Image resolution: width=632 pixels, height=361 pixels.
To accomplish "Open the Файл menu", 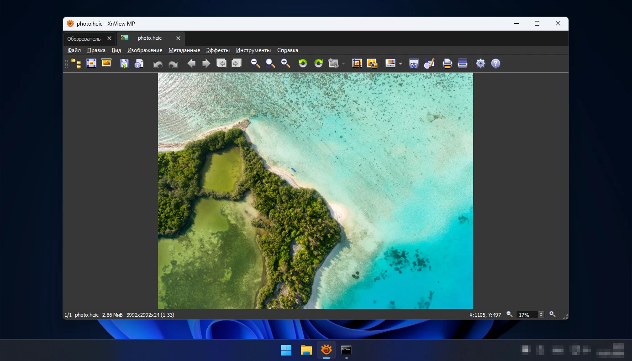I will pos(74,50).
